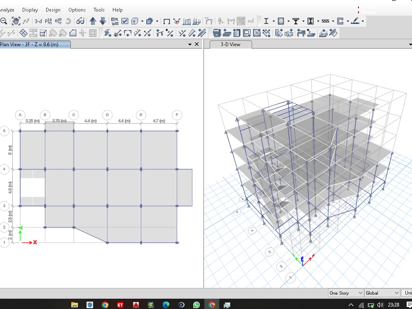Click the taskbar clock showing 23:28

[x=394, y=305]
